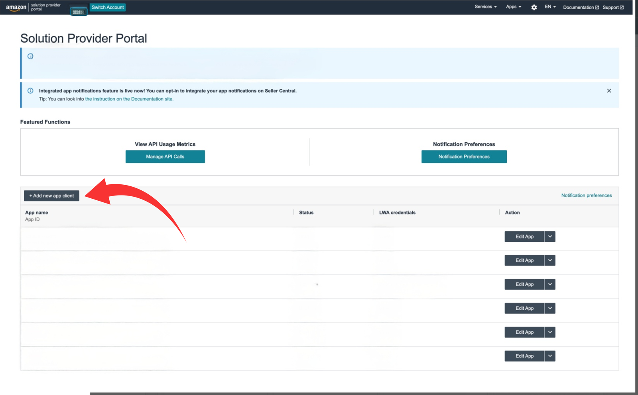Image resolution: width=638 pixels, height=395 pixels.
Task: Click Edit App in the first row
Action: coord(524,237)
